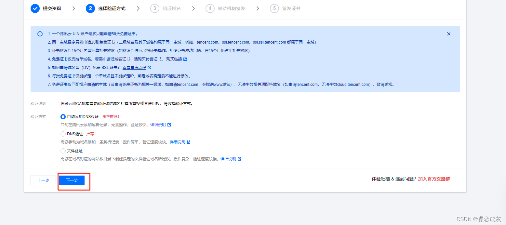Click the 等待机构签发 step label
The height and width of the screenshot is (225, 506).
(232, 9)
